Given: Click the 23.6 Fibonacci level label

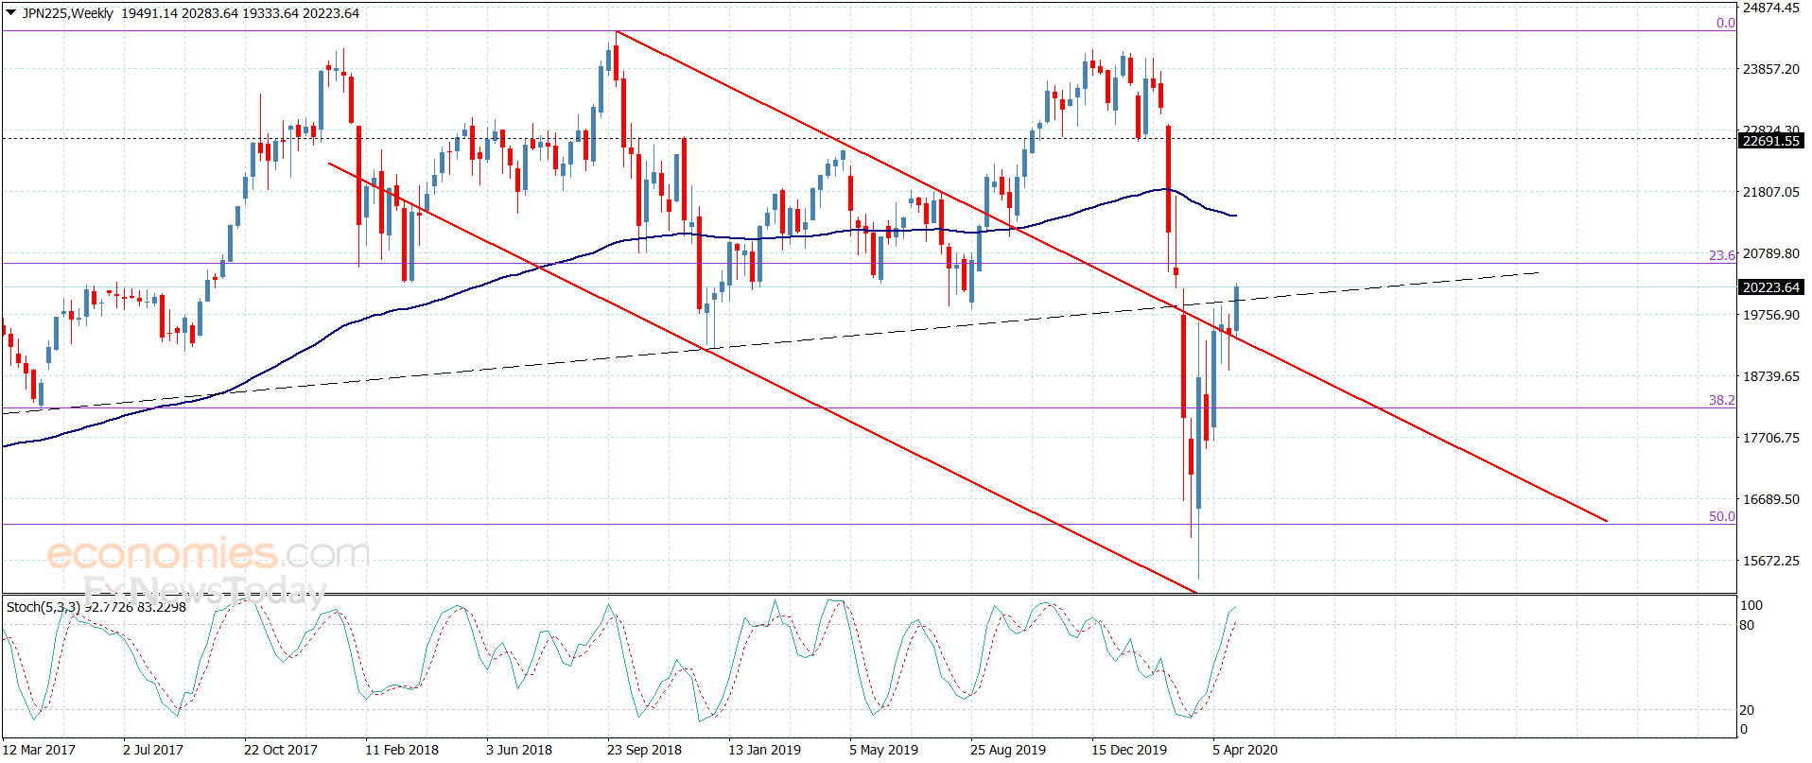Looking at the screenshot, I should click(x=1722, y=255).
